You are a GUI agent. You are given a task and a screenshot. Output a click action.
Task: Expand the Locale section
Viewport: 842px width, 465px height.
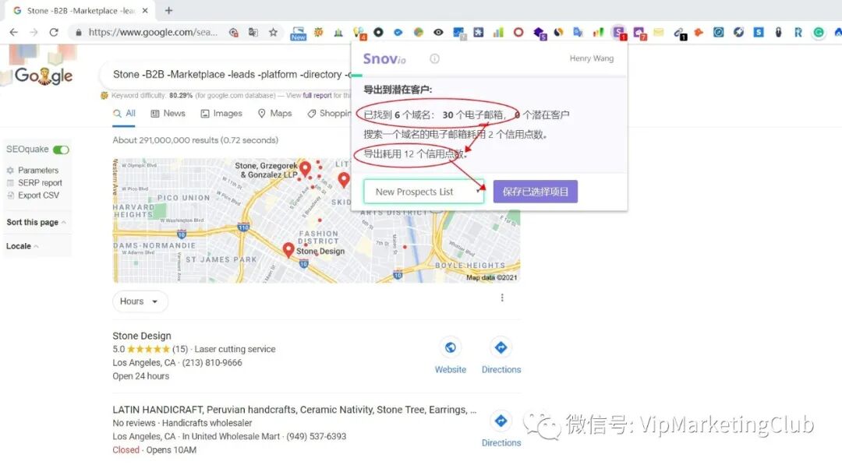click(x=22, y=246)
